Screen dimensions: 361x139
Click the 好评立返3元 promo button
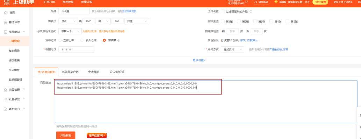97,135
